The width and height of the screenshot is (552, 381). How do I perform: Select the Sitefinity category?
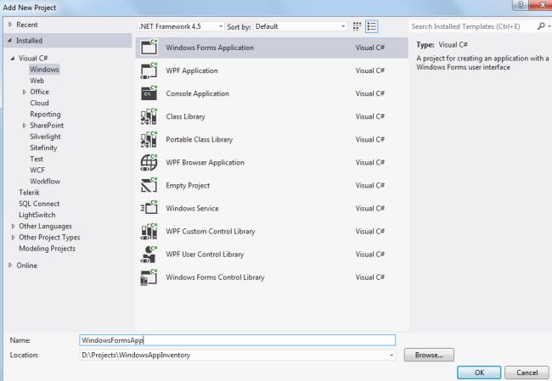[x=43, y=148]
